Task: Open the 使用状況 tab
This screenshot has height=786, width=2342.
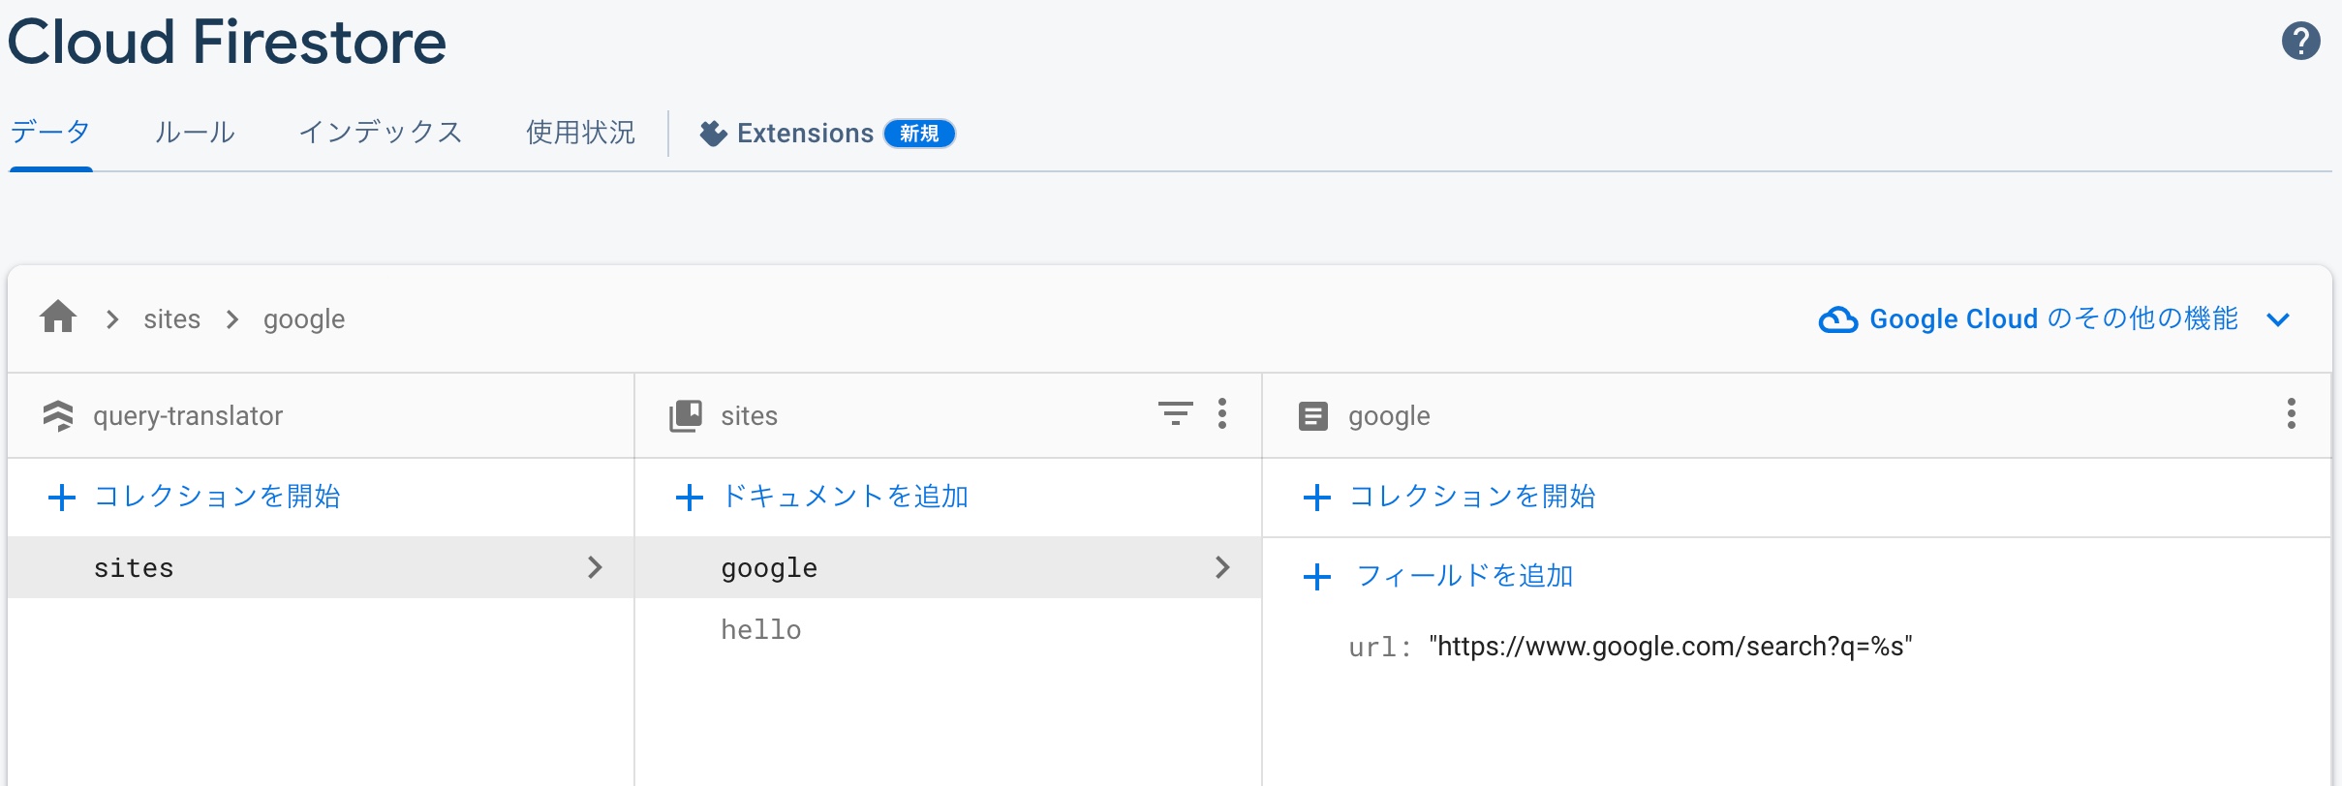Action: (580, 133)
